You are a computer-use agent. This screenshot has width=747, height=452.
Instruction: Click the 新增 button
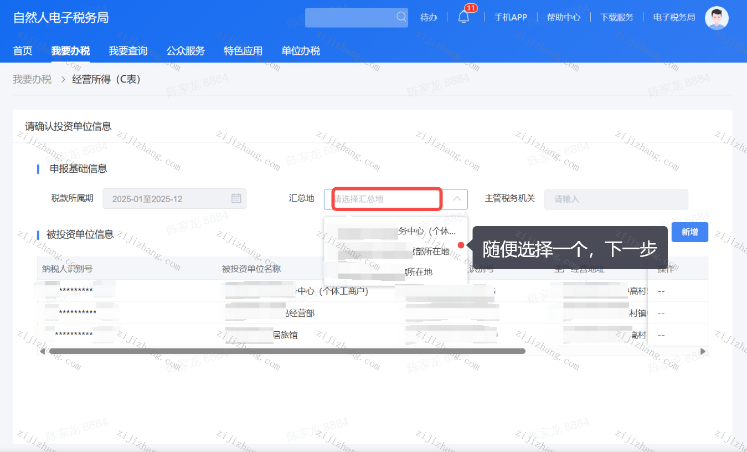689,232
